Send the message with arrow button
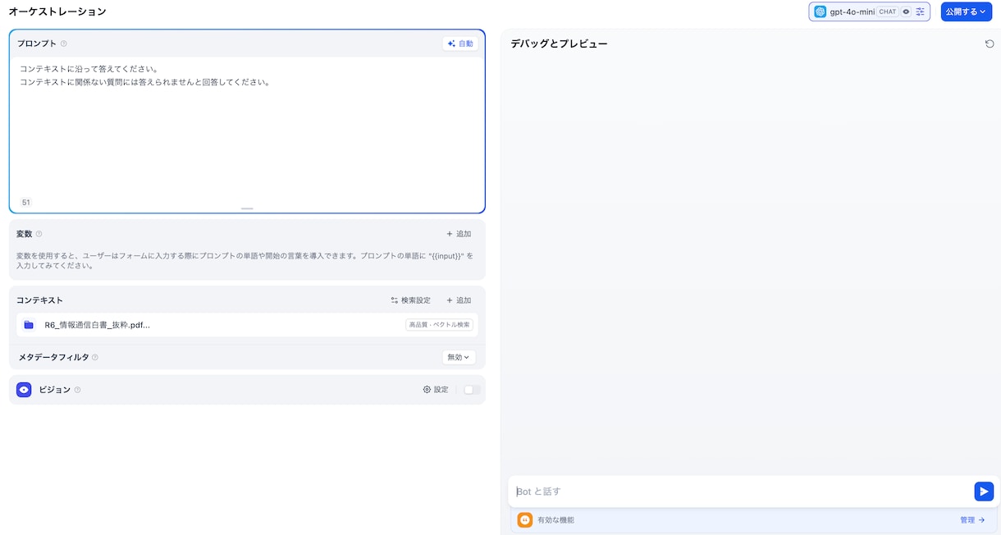This screenshot has height=535, width=1001. [984, 492]
